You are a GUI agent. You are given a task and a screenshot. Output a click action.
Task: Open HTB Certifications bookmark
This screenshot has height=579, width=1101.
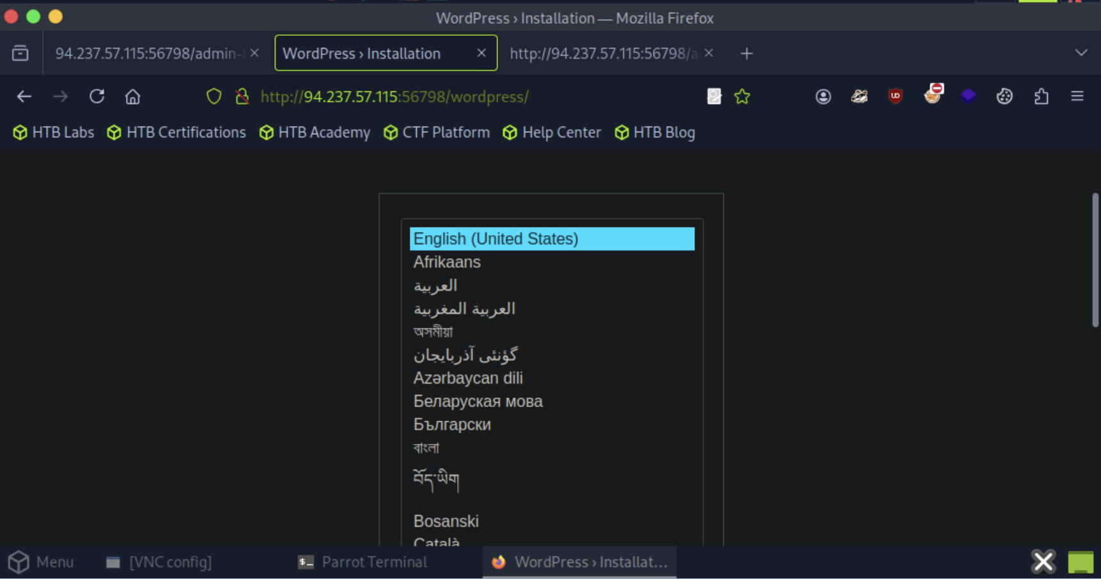point(176,132)
